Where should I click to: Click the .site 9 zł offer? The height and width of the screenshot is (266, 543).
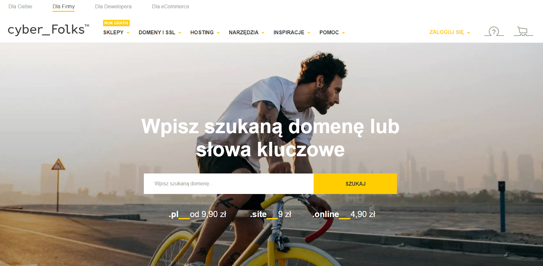(271, 214)
